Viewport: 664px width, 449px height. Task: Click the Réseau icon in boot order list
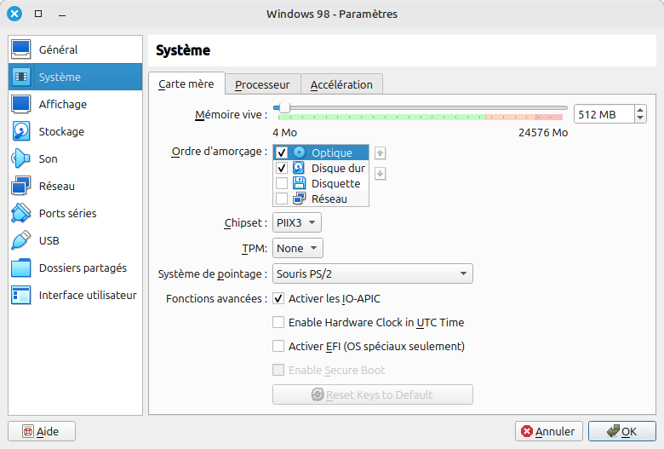tap(299, 199)
